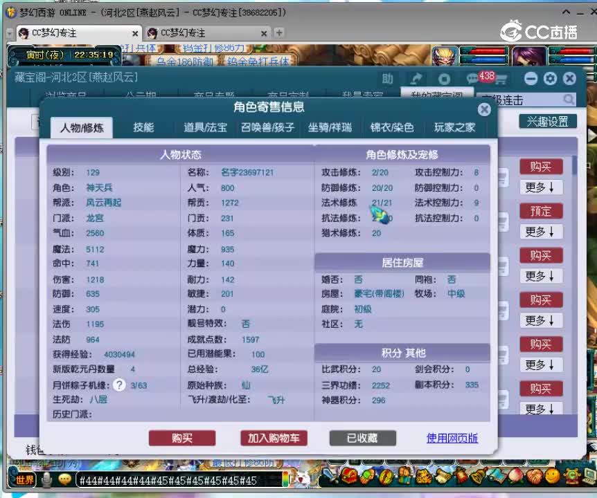Open the tab list dropdown left of the tabs
Screen dimensions: 597x498
click(x=10, y=33)
